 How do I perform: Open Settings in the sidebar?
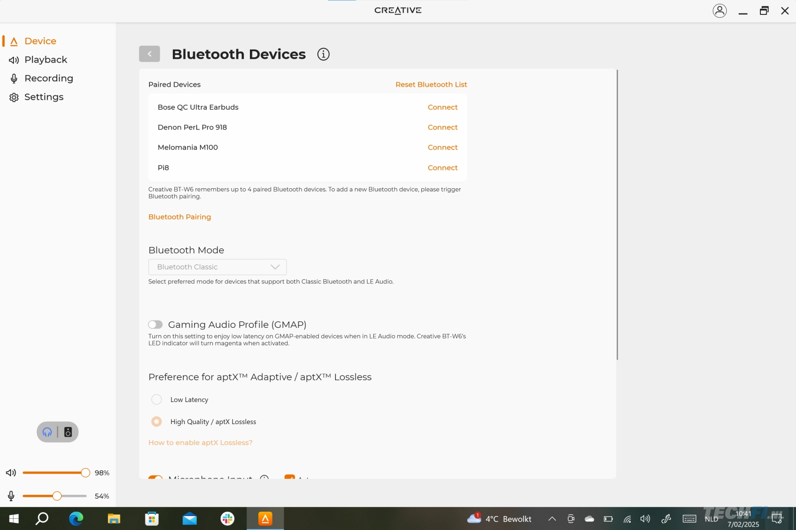[44, 97]
